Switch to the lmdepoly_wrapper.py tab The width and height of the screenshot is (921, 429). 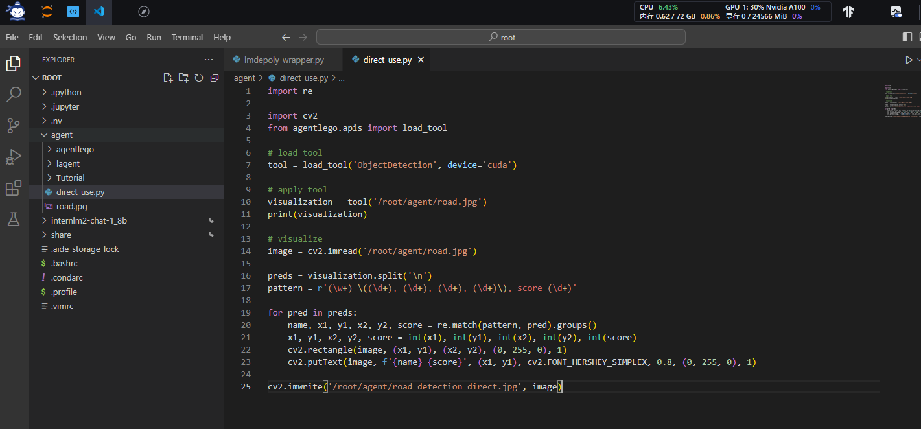(x=284, y=60)
